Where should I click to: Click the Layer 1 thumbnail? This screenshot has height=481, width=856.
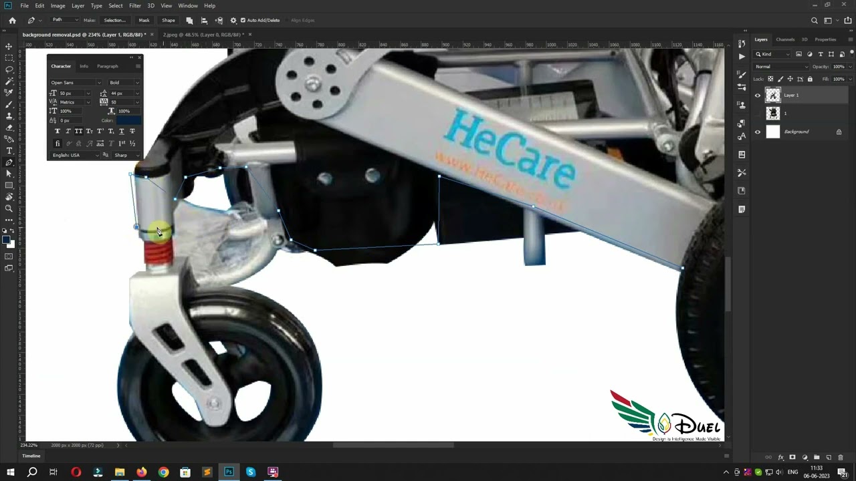[x=773, y=96]
